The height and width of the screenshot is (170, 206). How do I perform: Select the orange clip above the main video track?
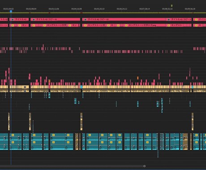138,78
